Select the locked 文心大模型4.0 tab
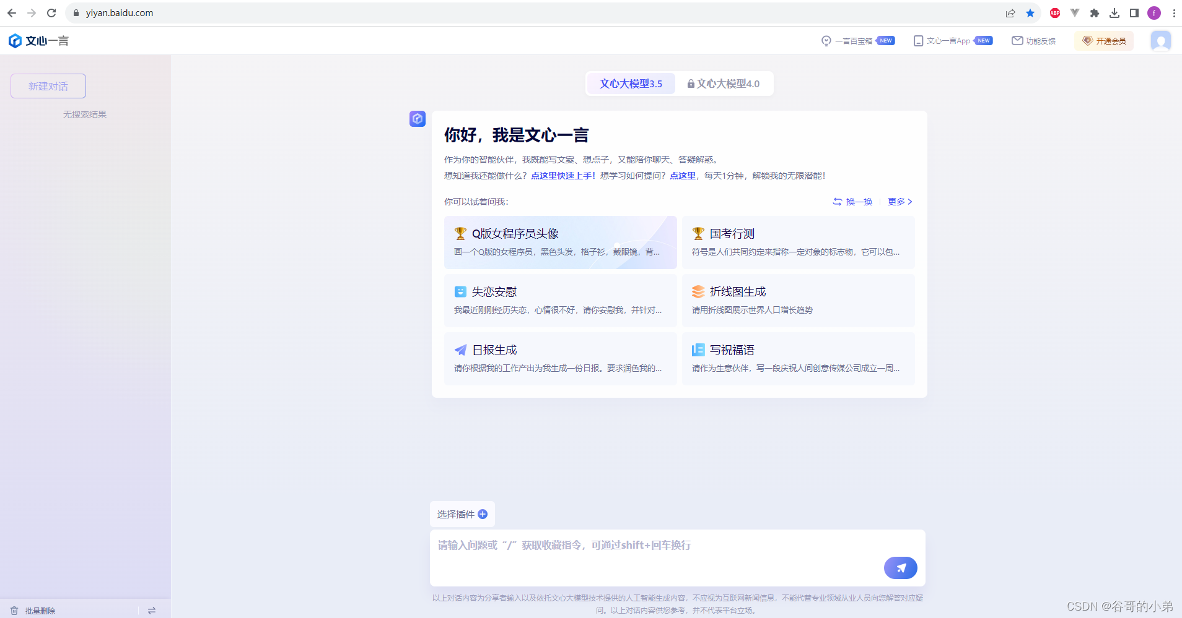The width and height of the screenshot is (1182, 618). coord(723,84)
